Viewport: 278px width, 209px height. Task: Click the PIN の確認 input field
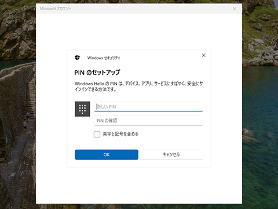point(148,121)
